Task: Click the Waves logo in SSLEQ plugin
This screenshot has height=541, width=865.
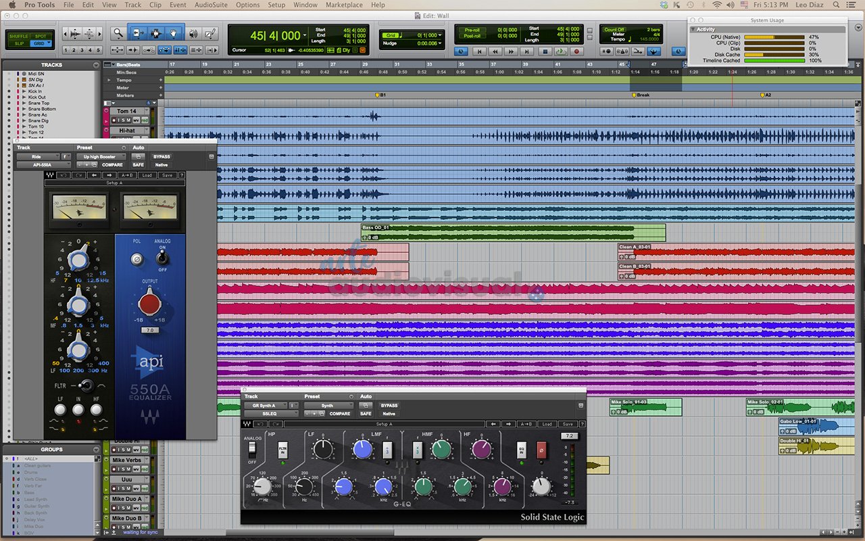Action: point(247,424)
